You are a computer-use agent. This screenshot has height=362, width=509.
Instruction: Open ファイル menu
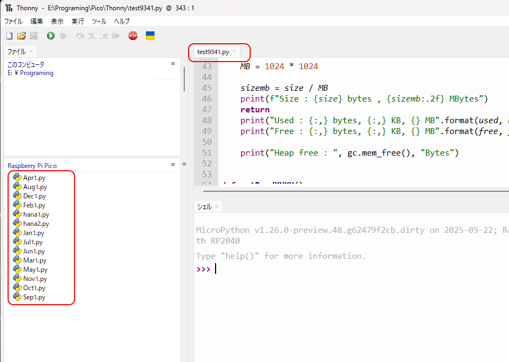tap(14, 22)
